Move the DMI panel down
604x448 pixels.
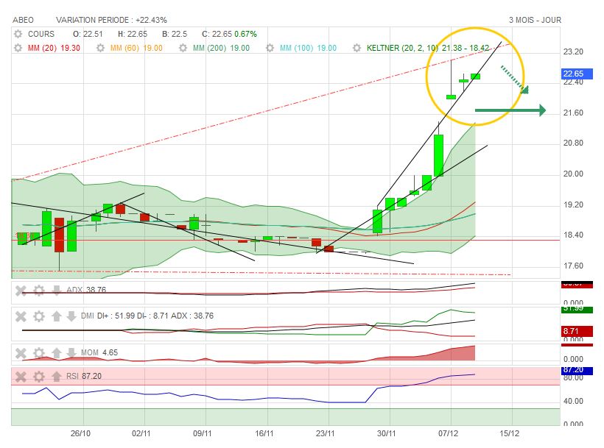pyautogui.click(x=71, y=316)
